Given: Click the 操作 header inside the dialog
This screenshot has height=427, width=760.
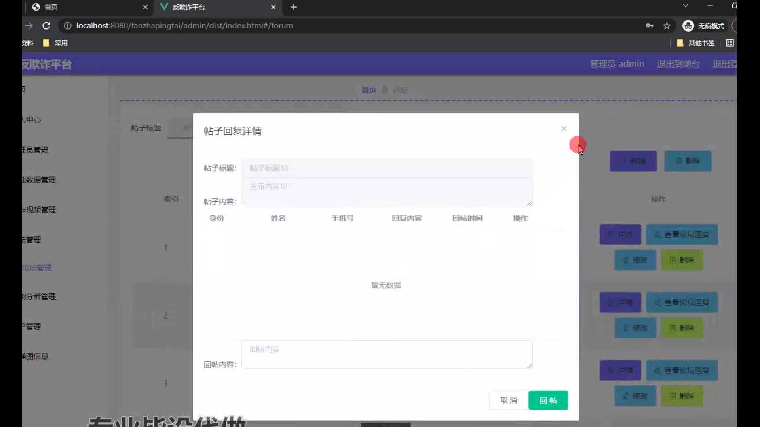Looking at the screenshot, I should [520, 218].
